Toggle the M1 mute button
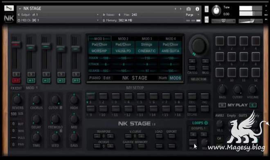Image resolution: width=270 pixels, height=160 pixels. tap(31, 81)
